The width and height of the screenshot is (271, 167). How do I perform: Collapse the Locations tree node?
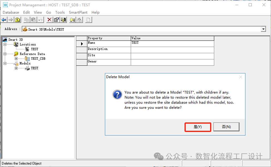[x=5, y=44]
